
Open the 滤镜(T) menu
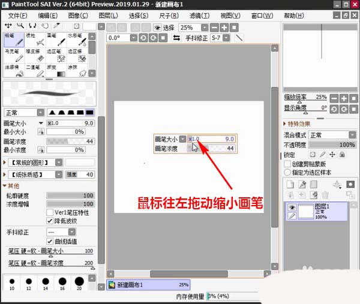click(200, 16)
